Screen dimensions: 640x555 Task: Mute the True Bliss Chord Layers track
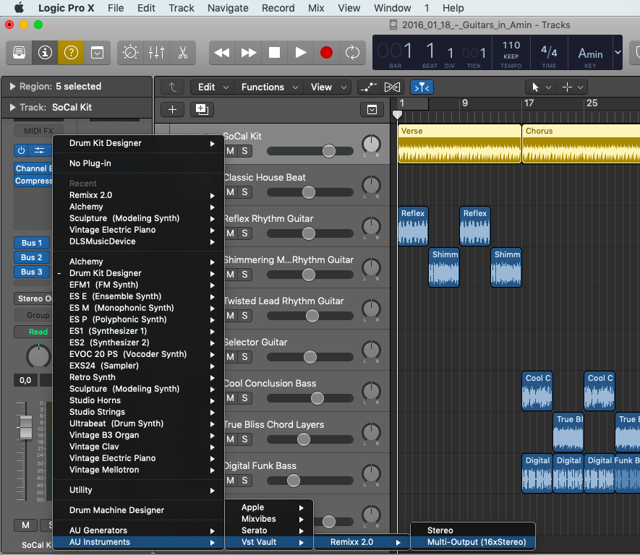pos(231,439)
